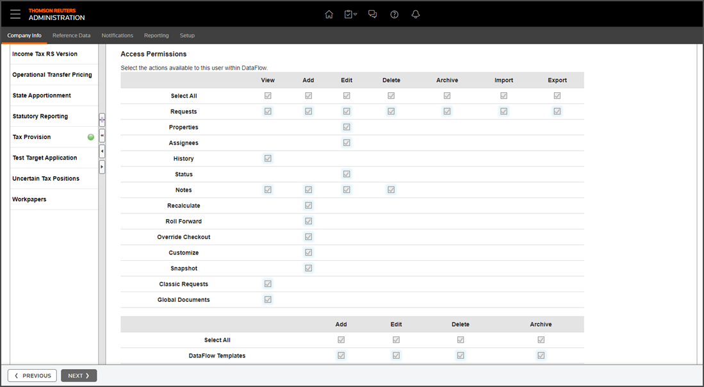Click the DataFlow Templates row label
The height and width of the screenshot is (387, 704).
[217, 356]
